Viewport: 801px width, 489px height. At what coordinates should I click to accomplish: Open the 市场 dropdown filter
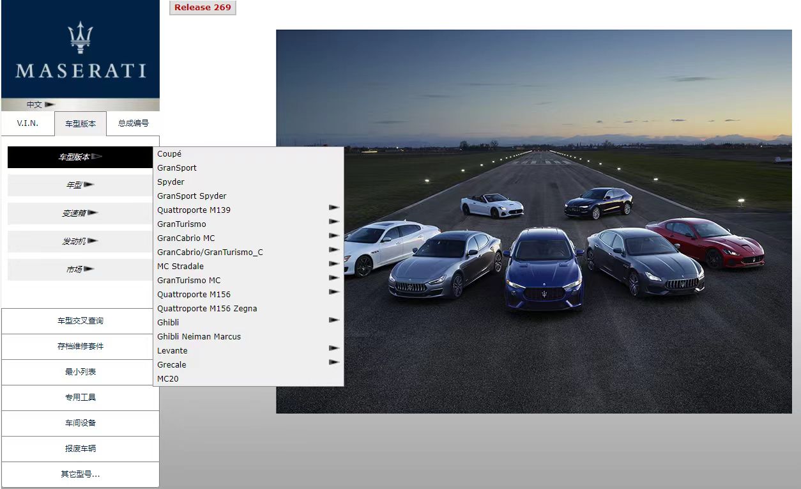(80, 270)
